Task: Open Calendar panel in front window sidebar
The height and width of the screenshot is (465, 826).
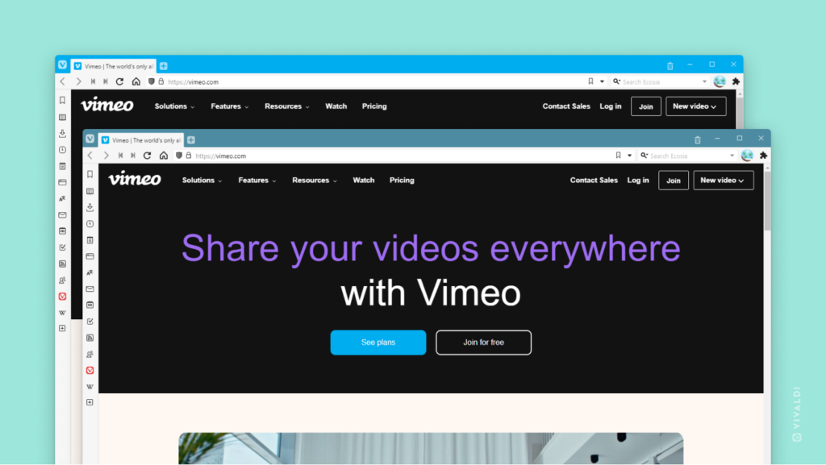Action: [90, 305]
